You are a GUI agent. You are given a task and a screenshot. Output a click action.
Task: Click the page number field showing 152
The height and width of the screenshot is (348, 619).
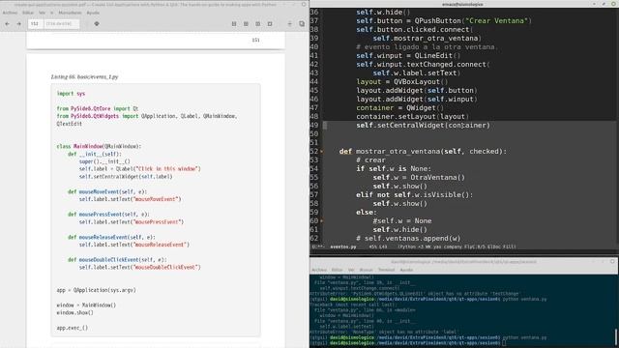pos(35,24)
